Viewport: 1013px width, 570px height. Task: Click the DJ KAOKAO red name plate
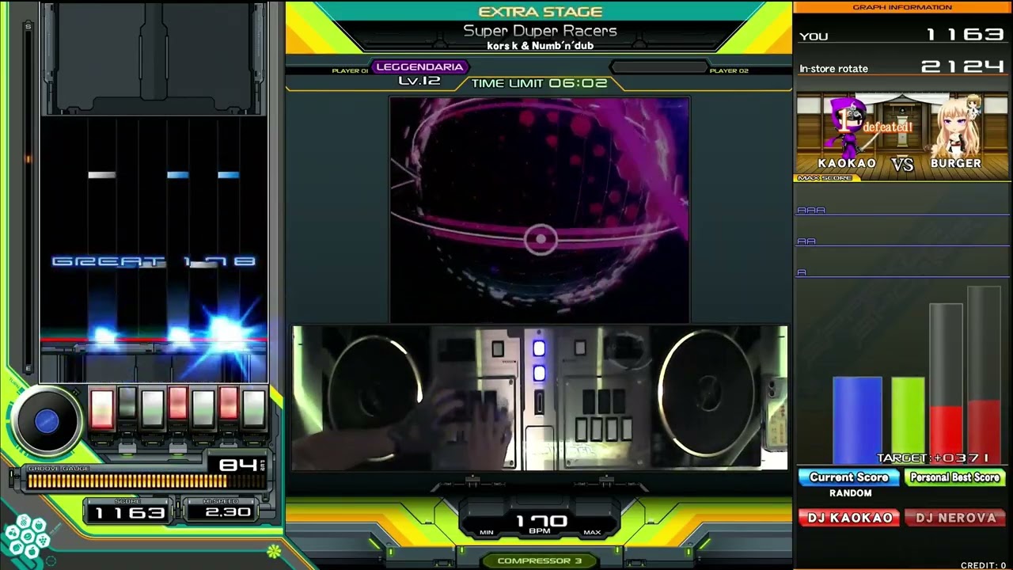(849, 518)
